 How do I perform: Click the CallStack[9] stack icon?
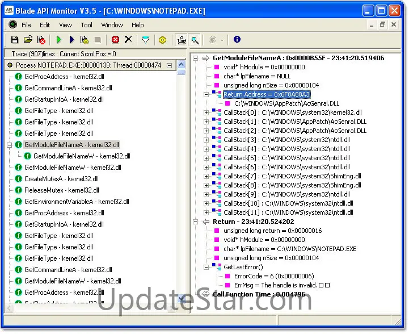pos(217,194)
